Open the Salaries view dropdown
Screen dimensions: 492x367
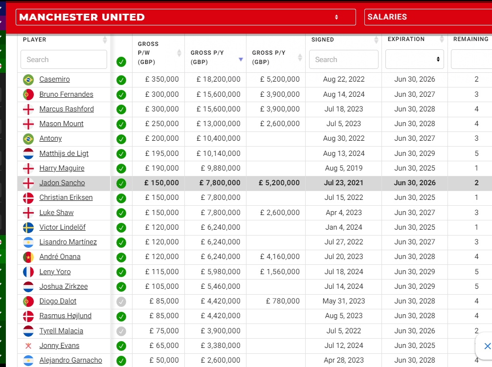(x=428, y=17)
